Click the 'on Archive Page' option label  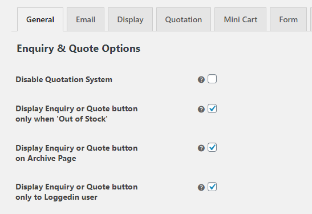pos(76,153)
